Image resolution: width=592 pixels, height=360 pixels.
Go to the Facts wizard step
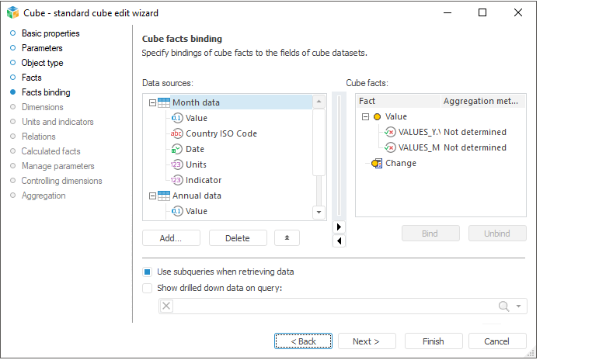point(31,78)
